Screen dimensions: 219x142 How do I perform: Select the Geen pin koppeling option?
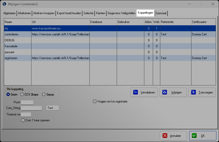tap(8, 94)
